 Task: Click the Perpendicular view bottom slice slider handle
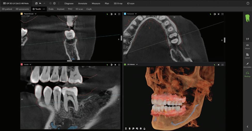(x=70, y=61)
